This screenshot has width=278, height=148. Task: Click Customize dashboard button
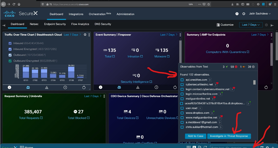point(225,25)
